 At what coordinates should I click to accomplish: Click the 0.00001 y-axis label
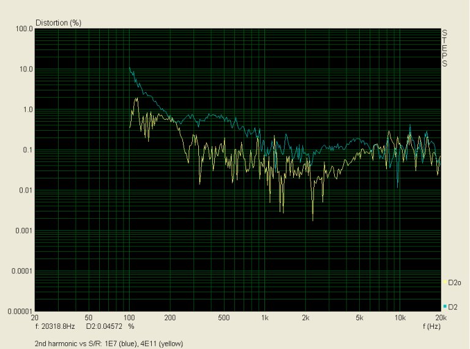(20, 312)
